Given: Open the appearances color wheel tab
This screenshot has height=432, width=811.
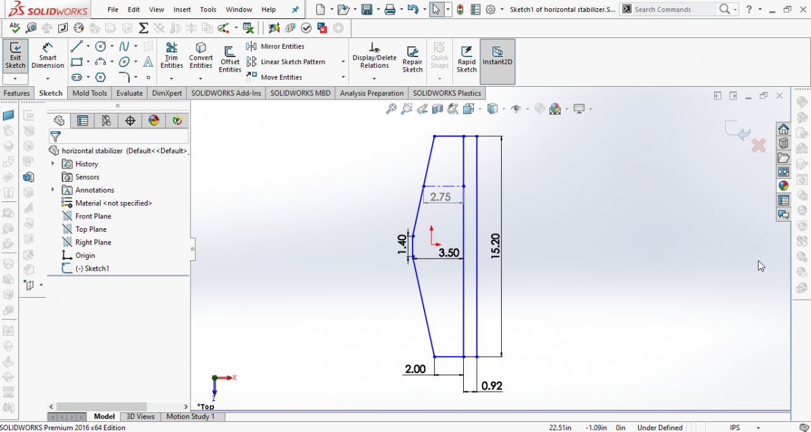Looking at the screenshot, I should coord(153,120).
